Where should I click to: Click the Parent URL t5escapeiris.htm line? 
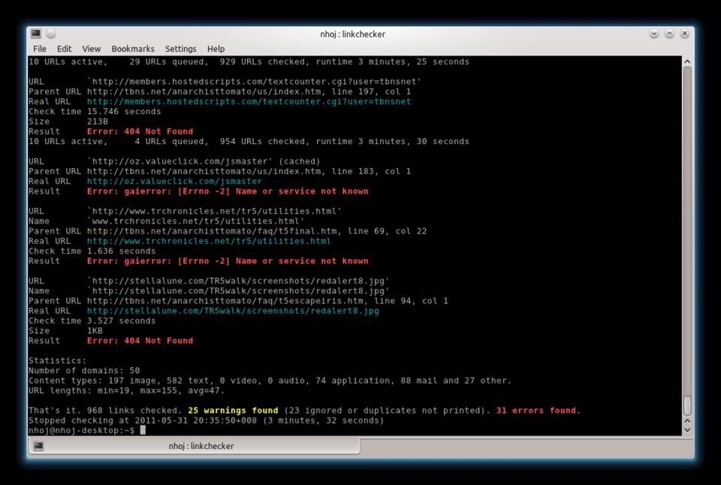click(x=238, y=300)
